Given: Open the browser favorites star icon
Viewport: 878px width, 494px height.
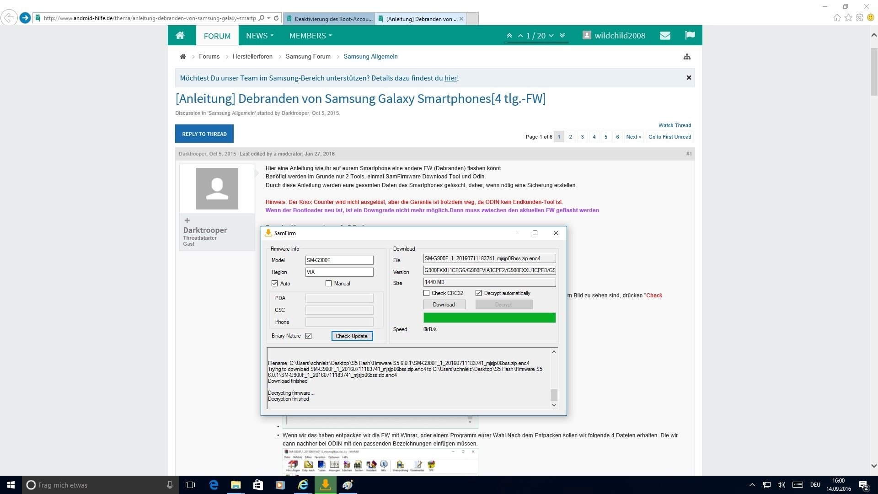Looking at the screenshot, I should (x=848, y=17).
